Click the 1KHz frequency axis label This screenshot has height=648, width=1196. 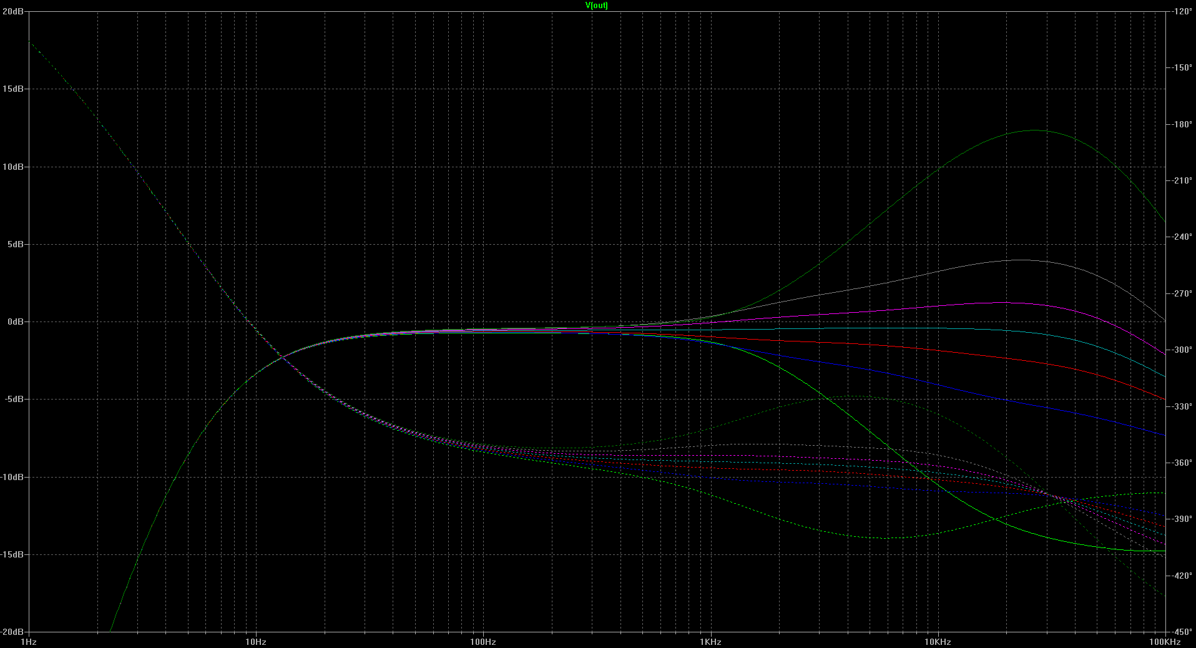pos(710,642)
